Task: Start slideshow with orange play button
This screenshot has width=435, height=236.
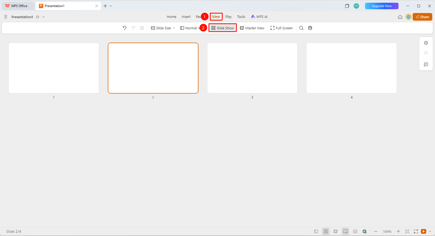Action: [424, 231]
